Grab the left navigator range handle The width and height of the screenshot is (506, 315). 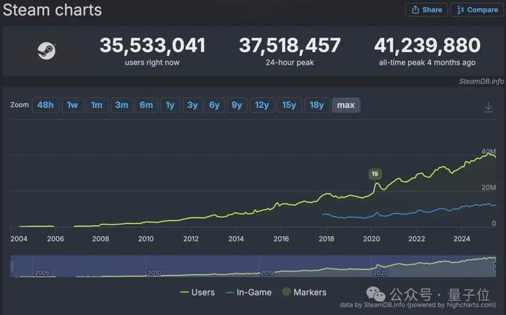point(11,266)
